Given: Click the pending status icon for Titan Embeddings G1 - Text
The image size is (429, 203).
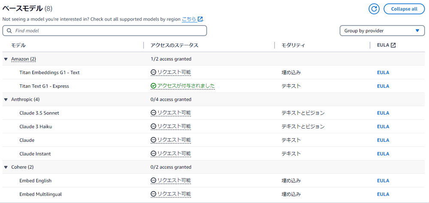Looking at the screenshot, I should point(153,72).
